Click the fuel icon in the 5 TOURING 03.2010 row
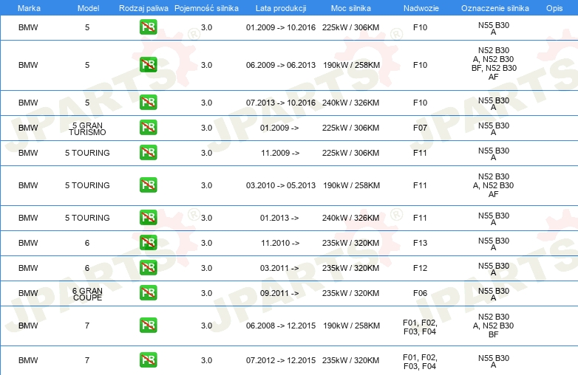The height and width of the screenshot is (375, 578). 148,185
